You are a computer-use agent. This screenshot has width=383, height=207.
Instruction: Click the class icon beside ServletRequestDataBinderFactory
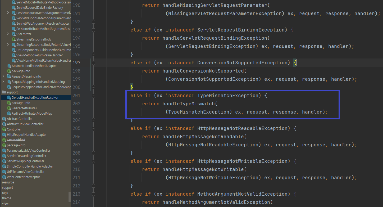[x=14, y=8]
